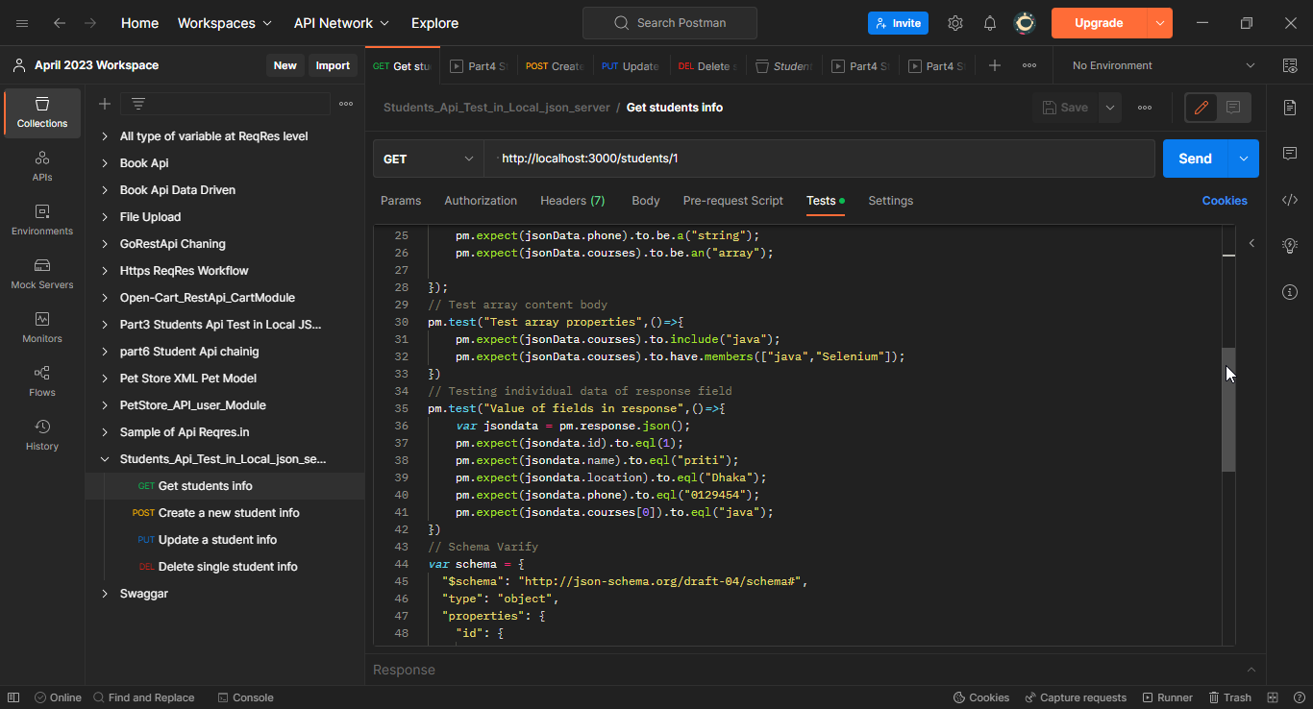Open the Monitors sidebar panel

(x=42, y=329)
